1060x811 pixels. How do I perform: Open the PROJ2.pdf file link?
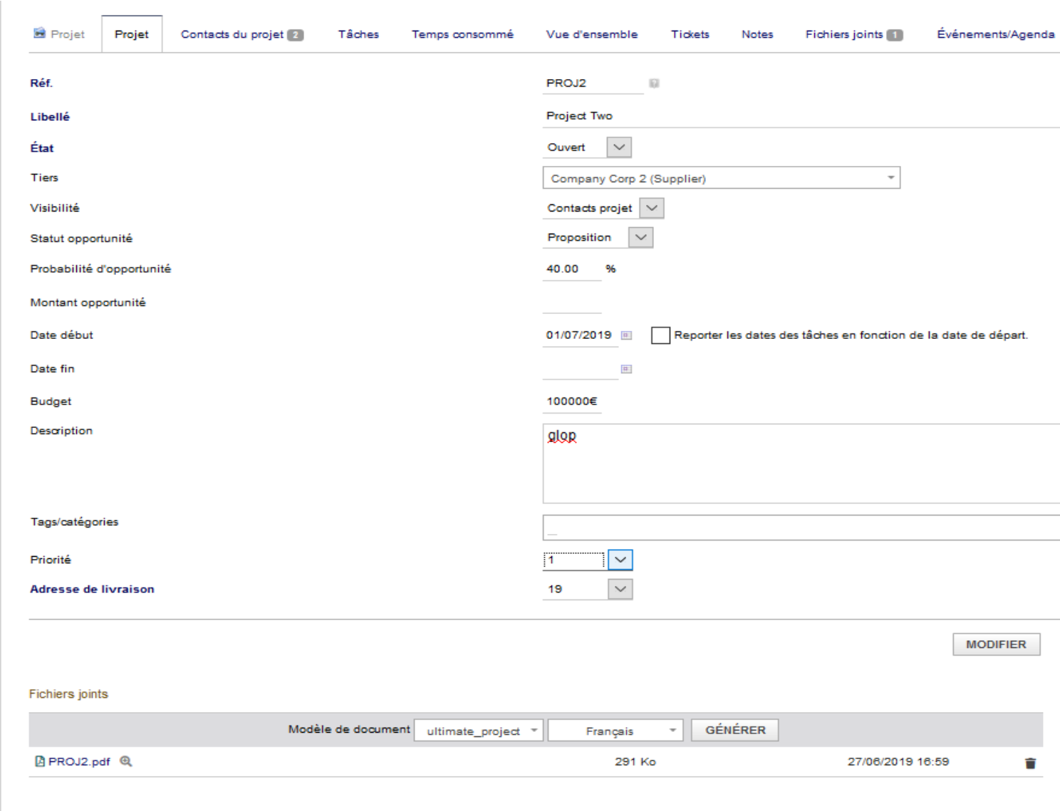[x=79, y=762]
